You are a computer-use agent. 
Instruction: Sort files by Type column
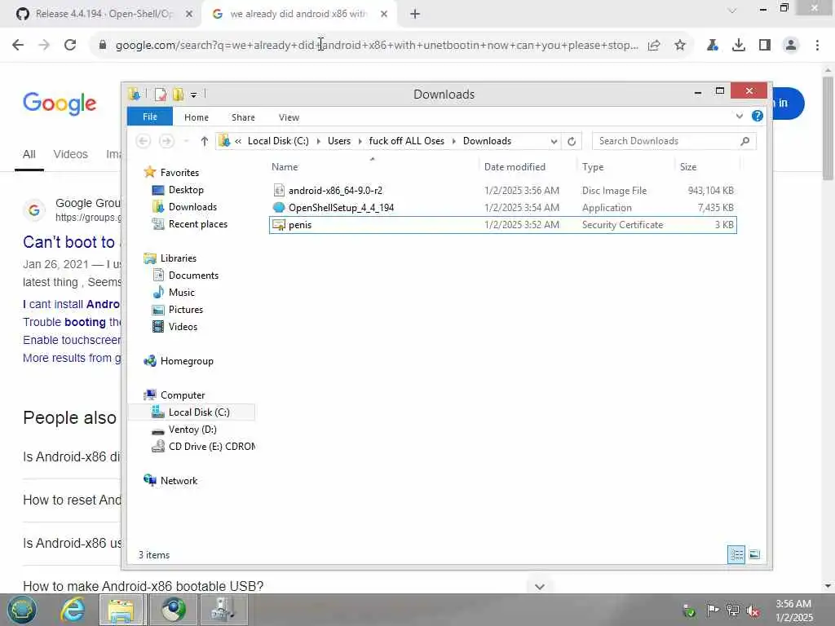[x=625, y=166]
